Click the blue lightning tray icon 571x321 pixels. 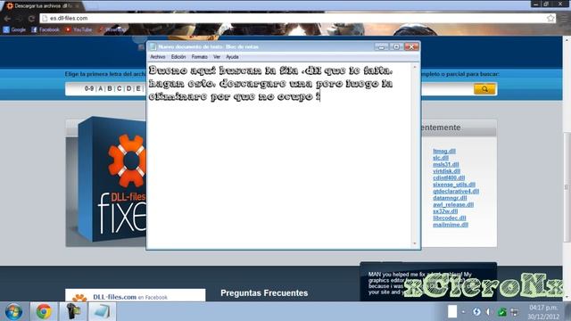476,312
